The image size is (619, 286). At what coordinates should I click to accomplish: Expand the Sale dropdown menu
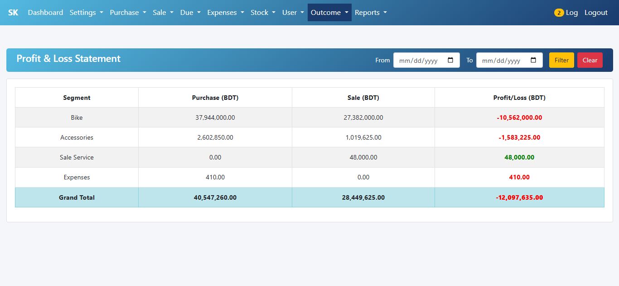pos(163,13)
